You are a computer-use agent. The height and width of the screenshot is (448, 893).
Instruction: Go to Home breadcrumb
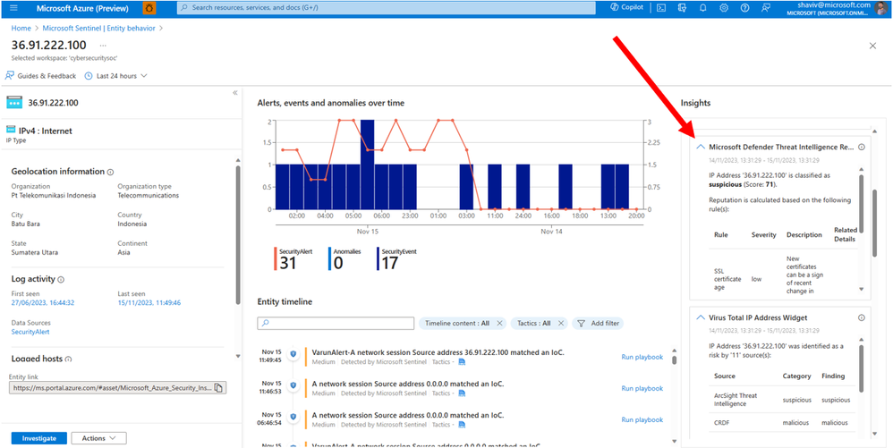21,28
